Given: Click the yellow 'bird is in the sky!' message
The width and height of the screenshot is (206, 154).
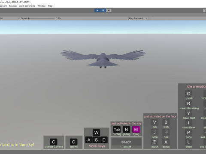Looking at the screenshot, I should (17, 145).
